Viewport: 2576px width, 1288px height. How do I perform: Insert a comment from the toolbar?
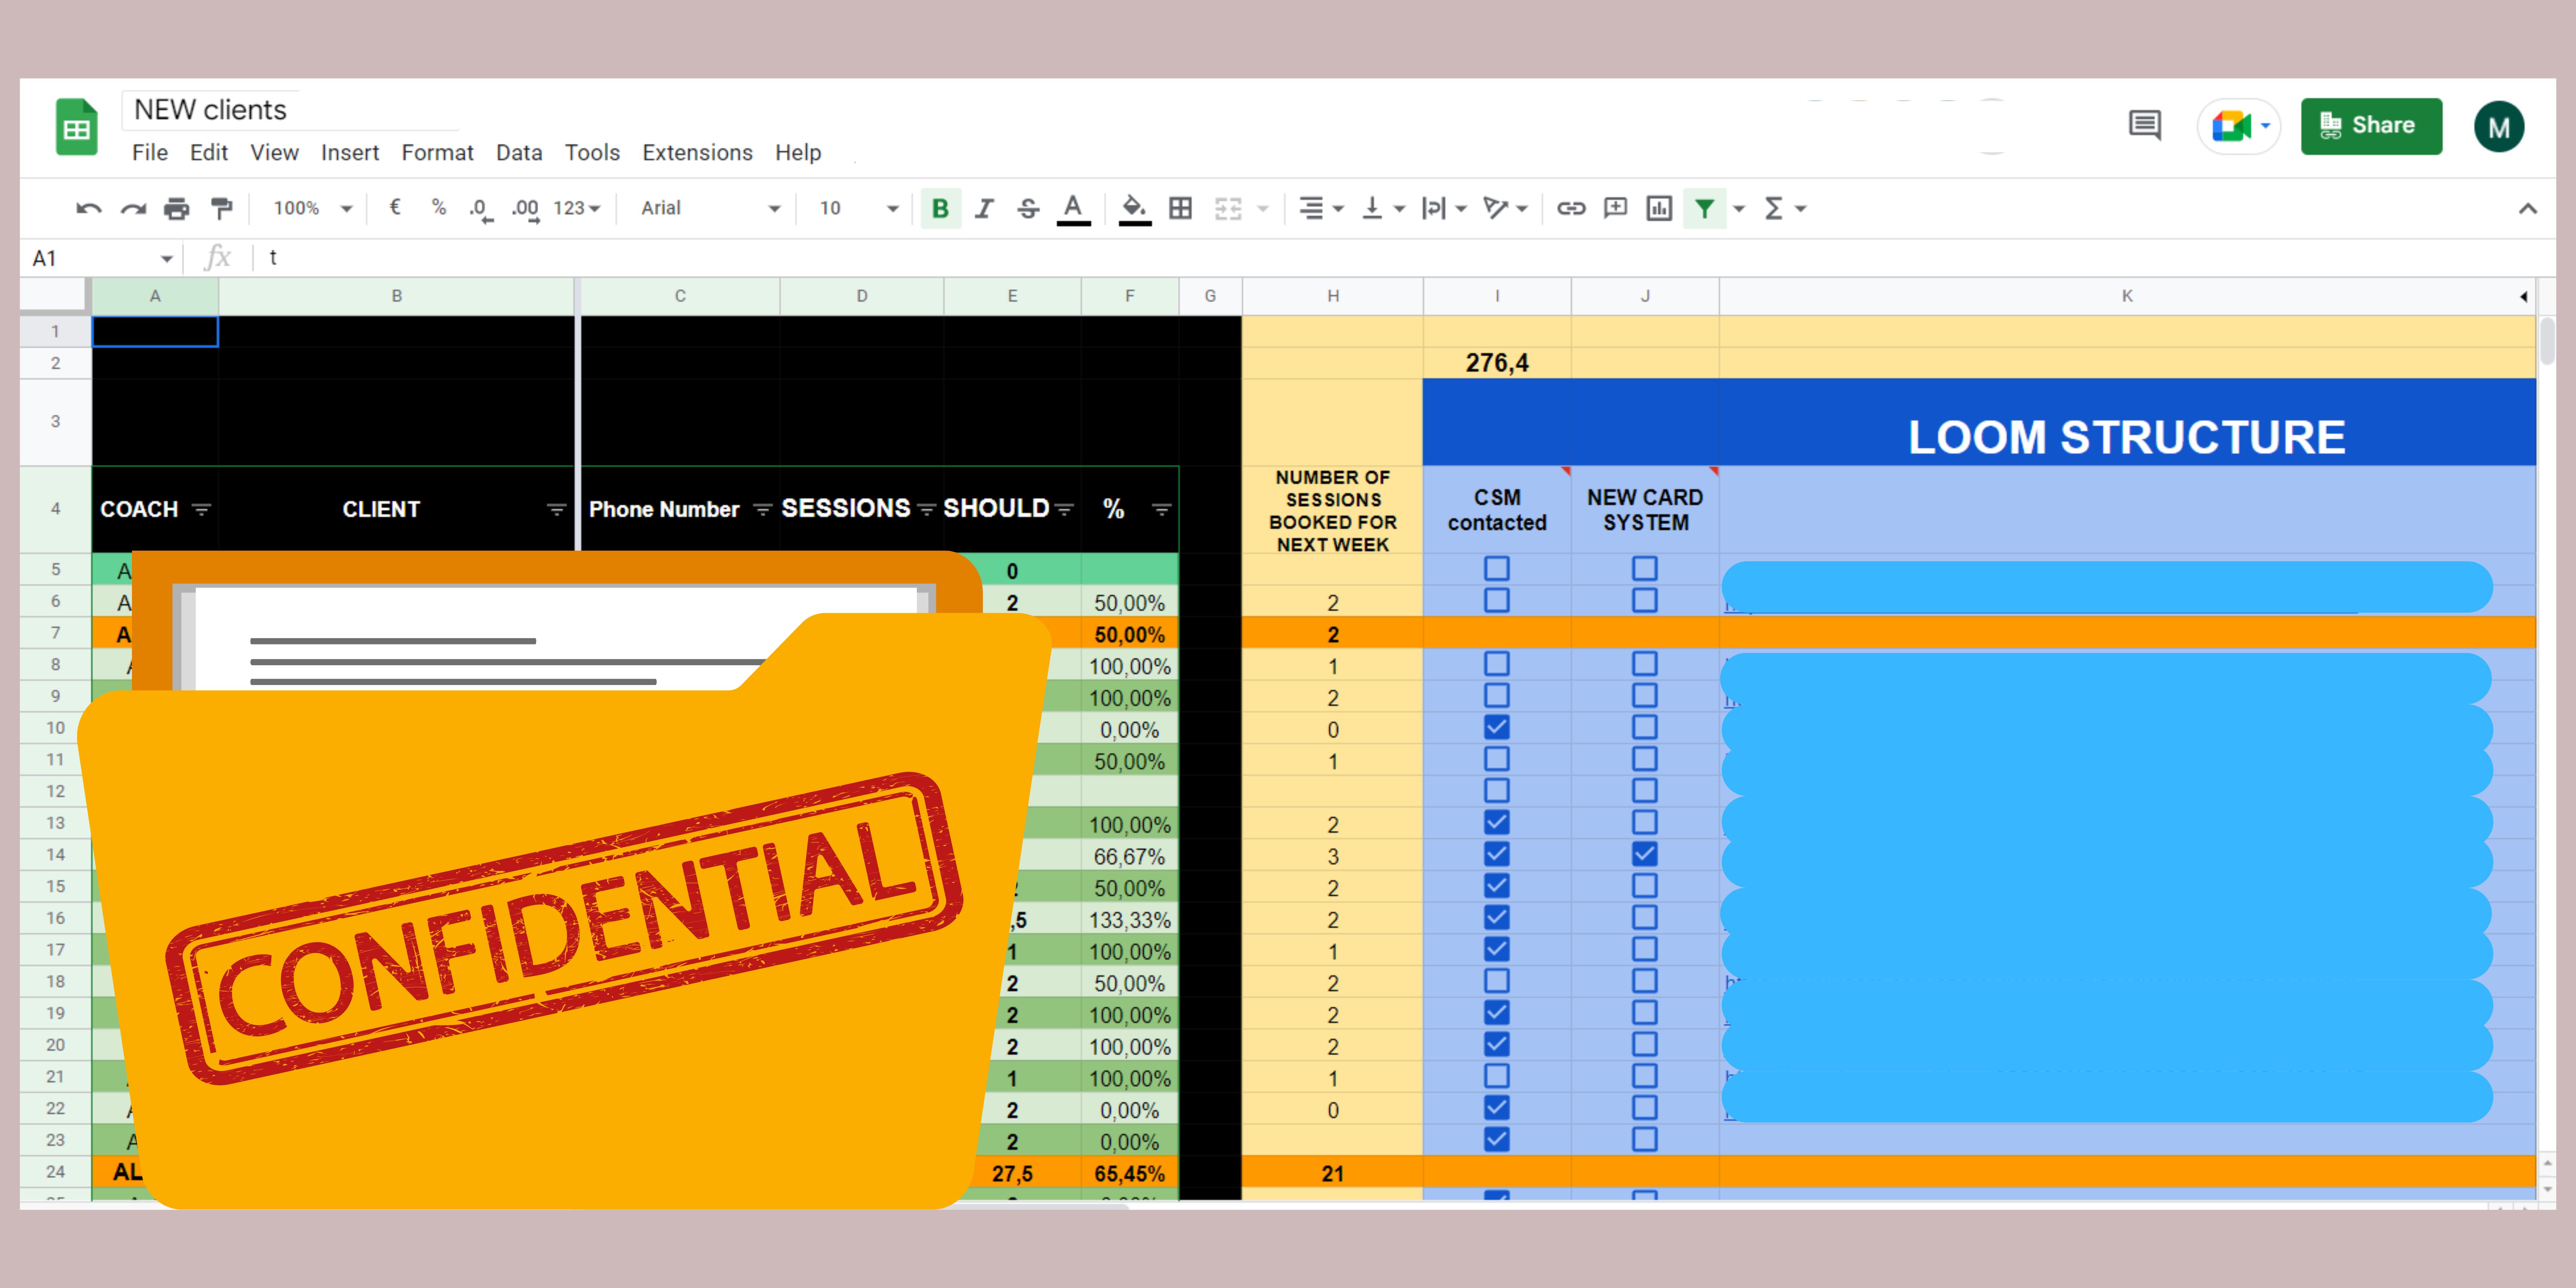[1615, 208]
